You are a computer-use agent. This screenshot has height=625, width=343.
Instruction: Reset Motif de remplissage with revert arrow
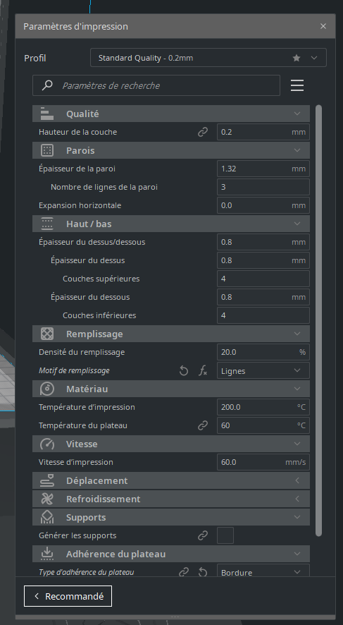183,371
